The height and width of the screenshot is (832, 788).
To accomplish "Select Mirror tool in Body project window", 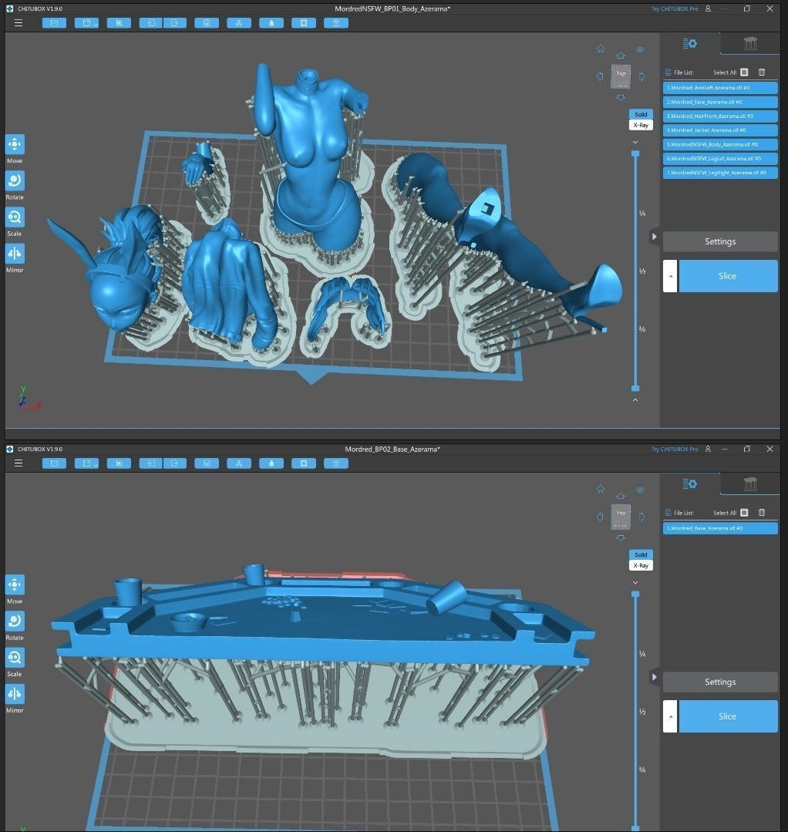I will pos(15,254).
